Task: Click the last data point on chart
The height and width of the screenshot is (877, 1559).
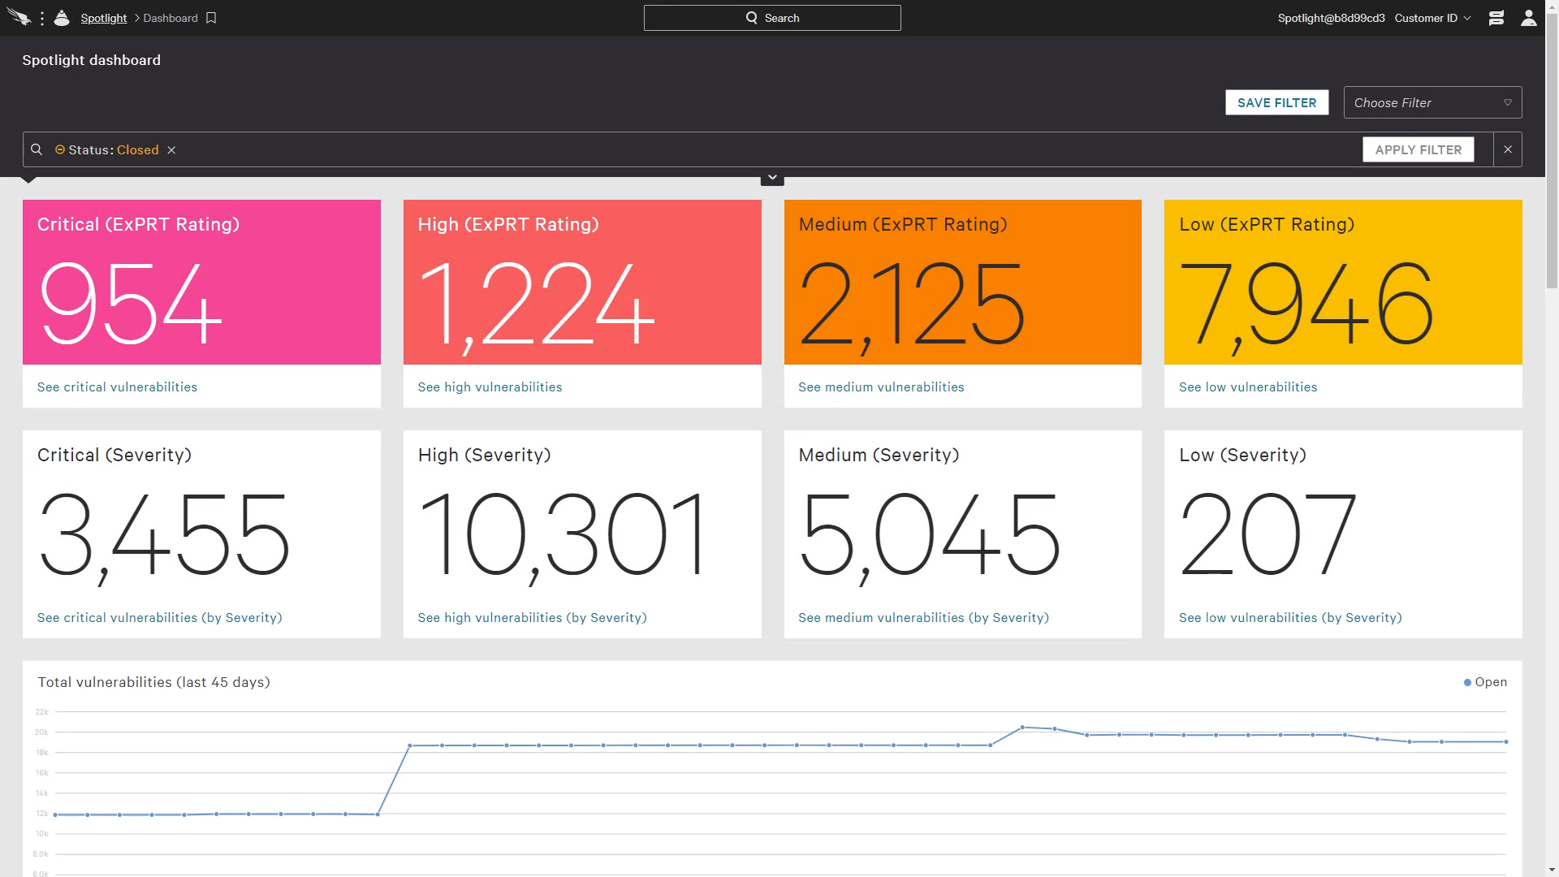Action: [1506, 741]
